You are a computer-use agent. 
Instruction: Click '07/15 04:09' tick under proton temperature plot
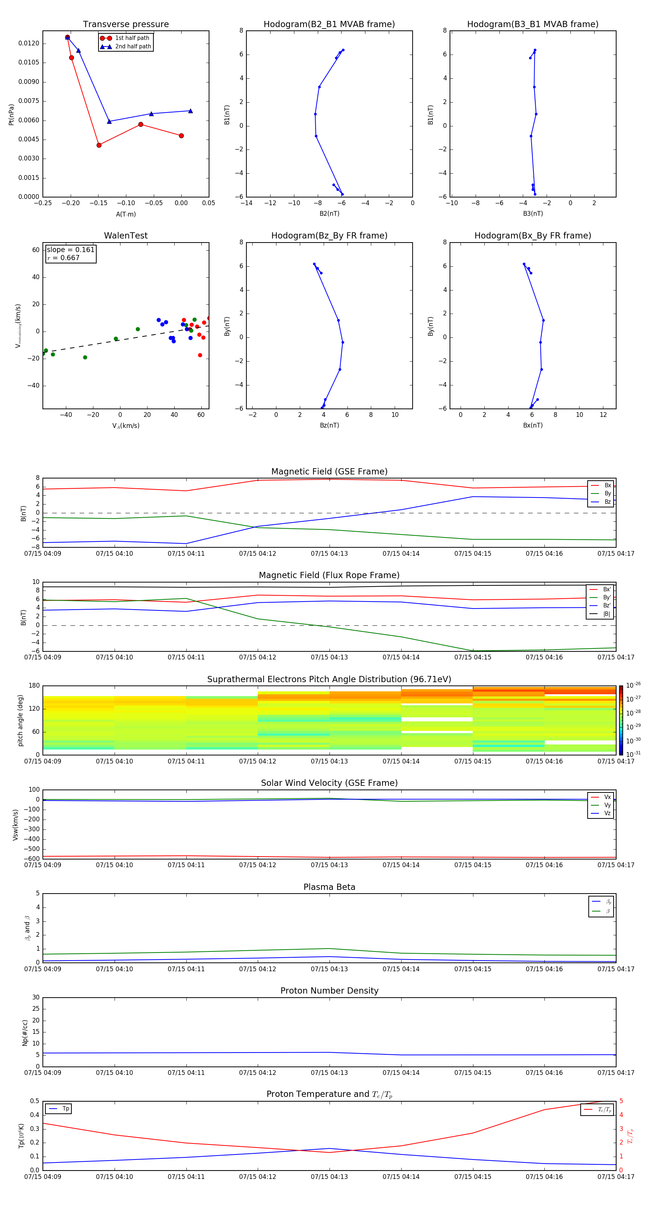[43, 1177]
